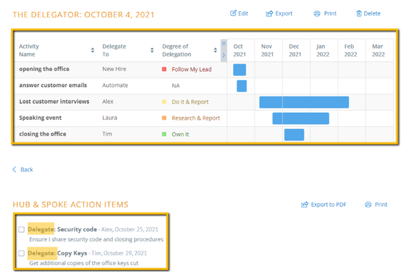Sort the table by Delegate To
Screen dimensions: 402x272
[x=152, y=50]
